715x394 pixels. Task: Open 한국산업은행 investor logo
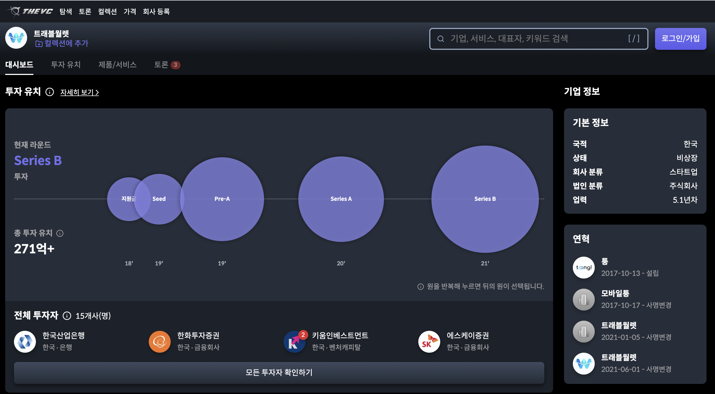tap(25, 341)
